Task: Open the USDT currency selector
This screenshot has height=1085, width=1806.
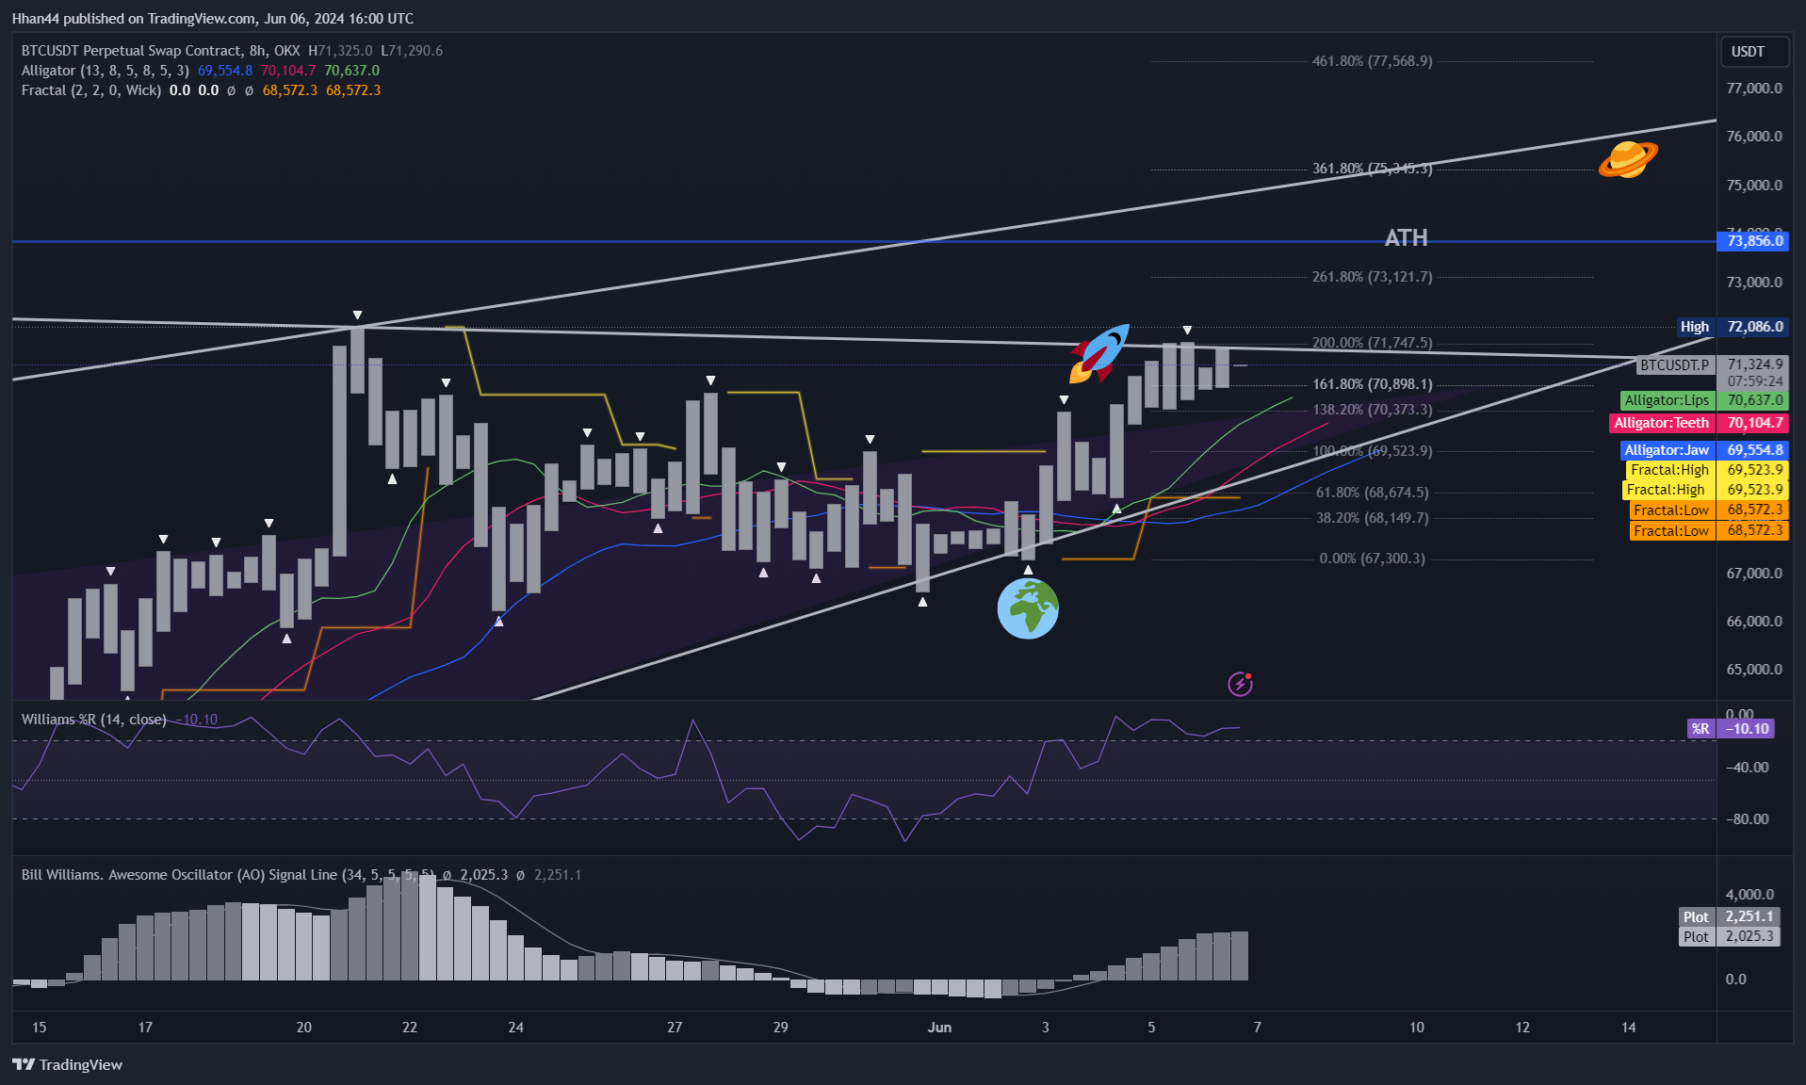Action: tap(1754, 52)
